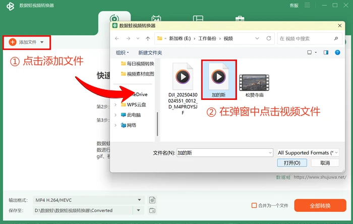Switch to the converter tab with the play icon

click(114, 18)
